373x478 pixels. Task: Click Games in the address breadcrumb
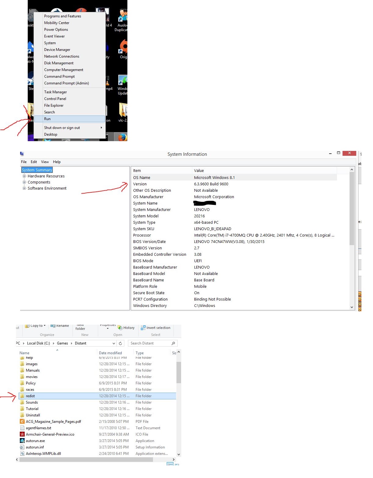pos(62,343)
